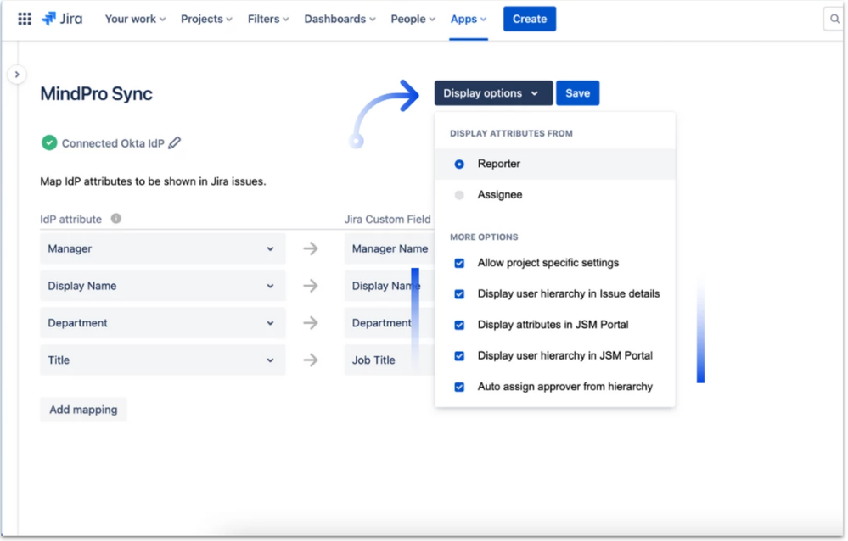The image size is (848, 541).
Task: Click the Connected Okta IdP text
Action: point(113,143)
